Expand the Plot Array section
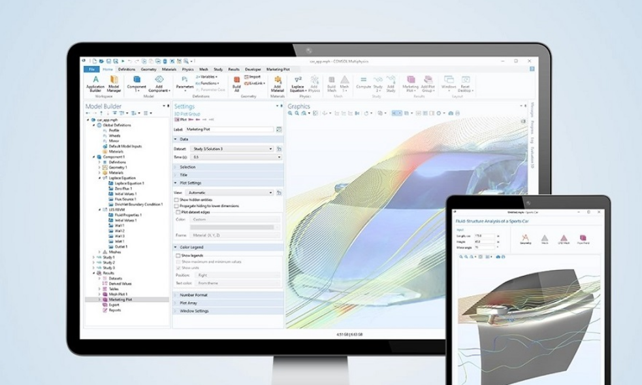Image resolution: width=642 pixels, height=385 pixels. point(228,303)
